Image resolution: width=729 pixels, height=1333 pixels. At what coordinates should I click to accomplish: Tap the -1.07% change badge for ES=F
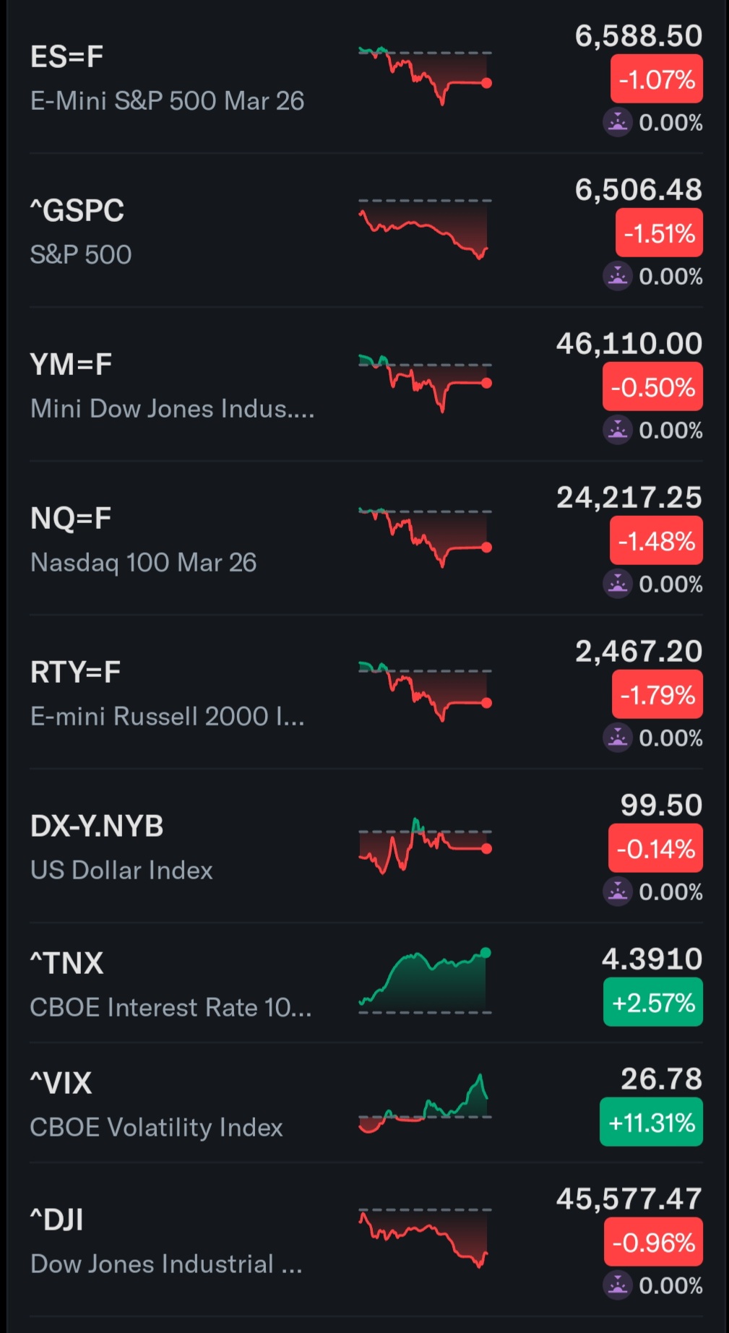657,79
